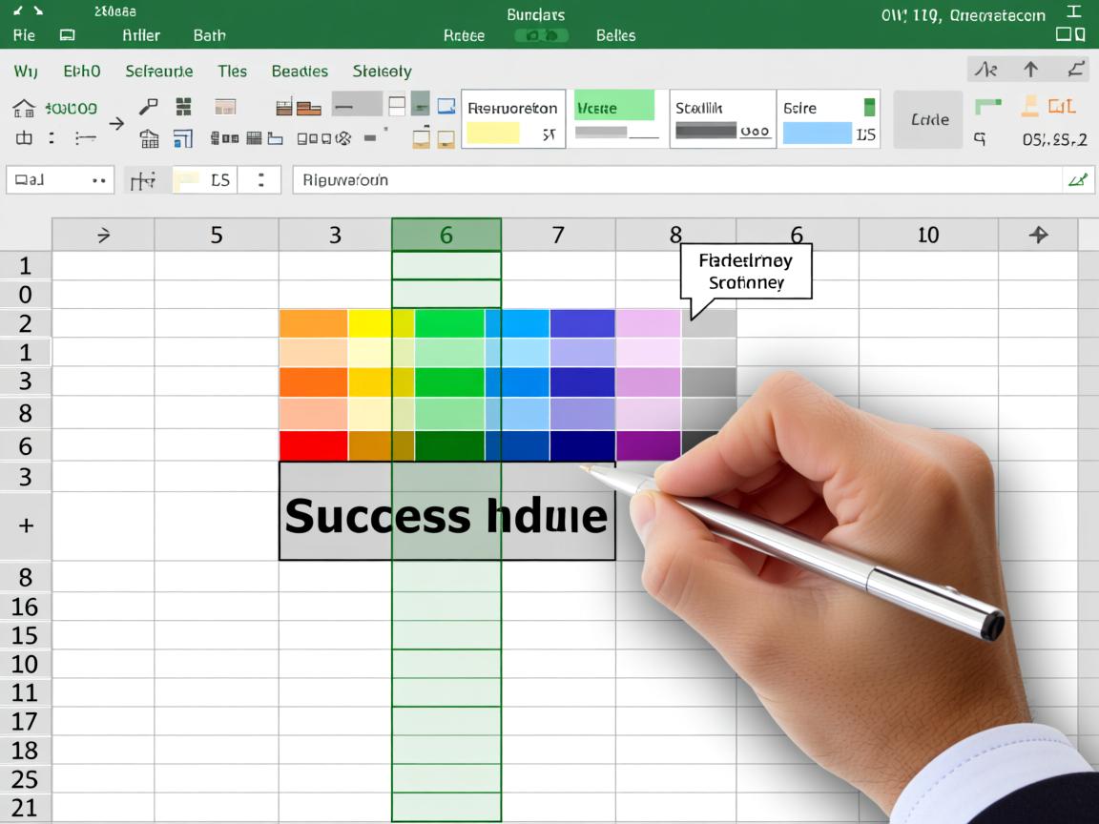Switch to the Beadies ribbon tab
The height and width of the screenshot is (824, 1099).
pyautogui.click(x=300, y=71)
